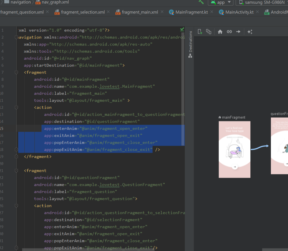Click the samsung SM-G986N device icon
The height and width of the screenshot is (251, 288).
tap(241, 2)
